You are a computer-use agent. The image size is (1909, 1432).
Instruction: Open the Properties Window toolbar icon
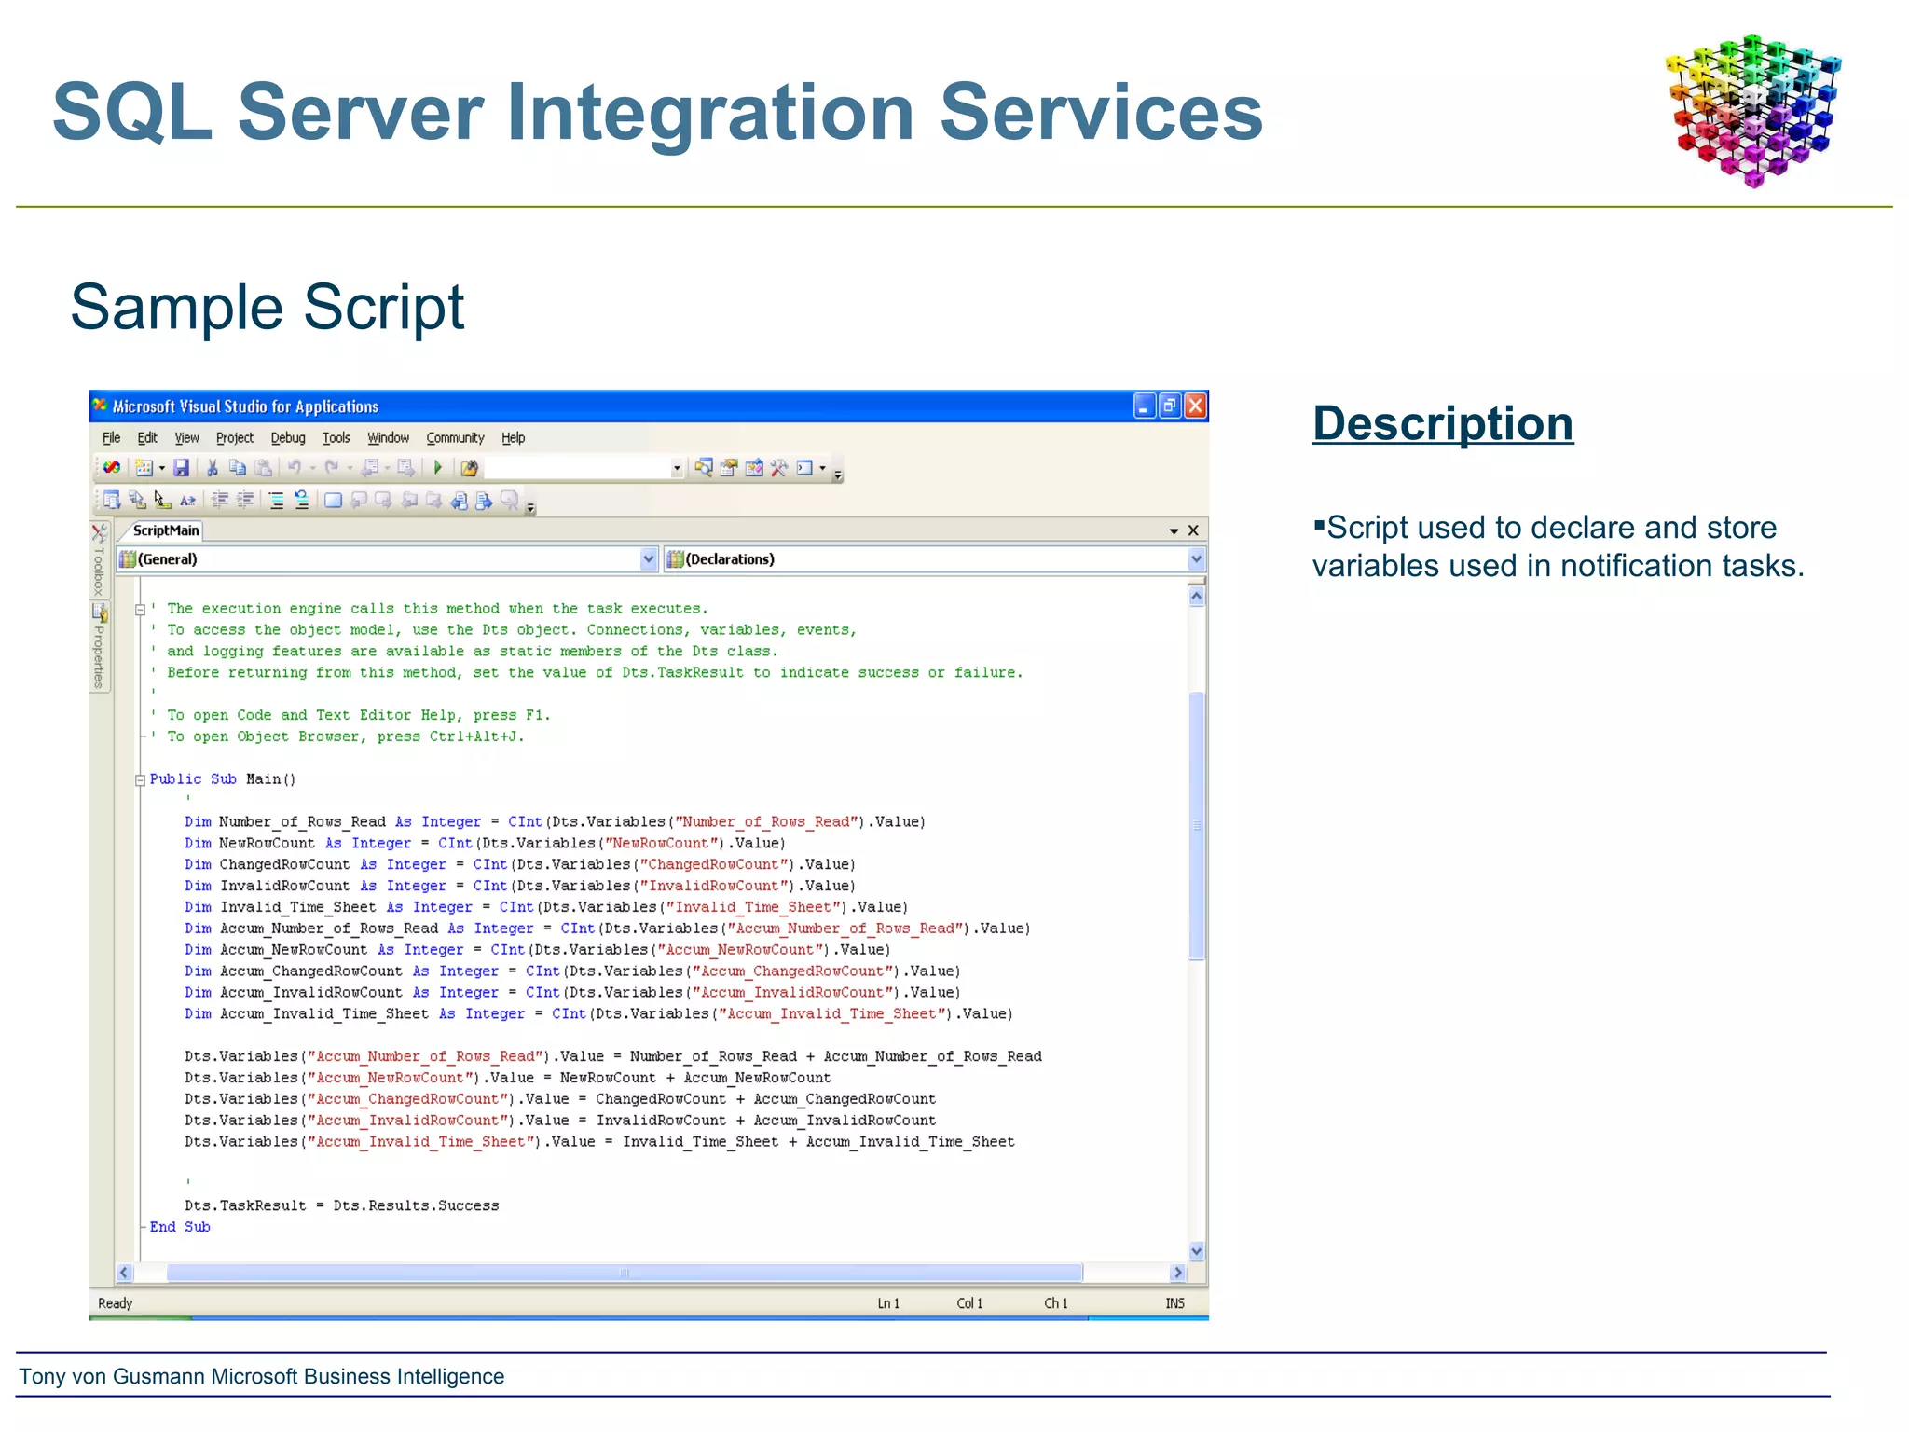pyautogui.click(x=729, y=468)
